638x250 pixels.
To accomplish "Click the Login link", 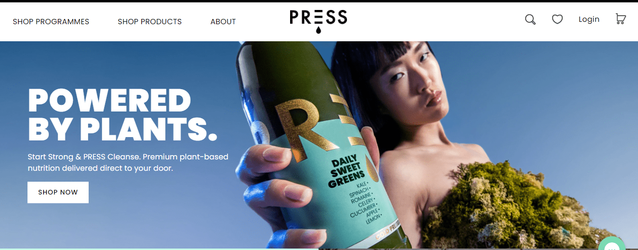I will [x=589, y=19].
